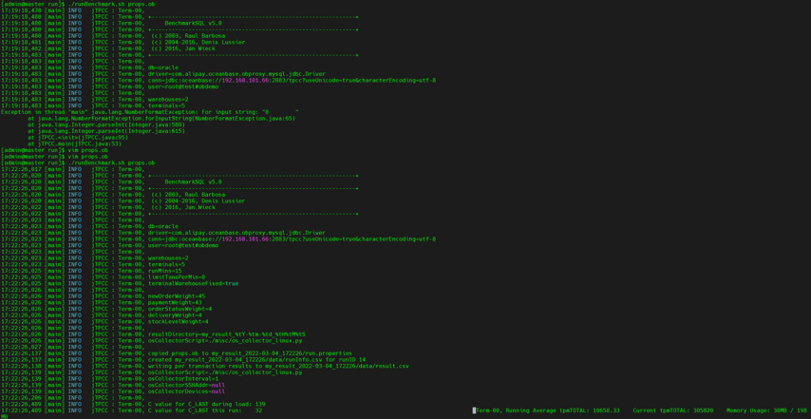Select the Integer.parseInt(Integer.java:580) stack line

pos(106,124)
